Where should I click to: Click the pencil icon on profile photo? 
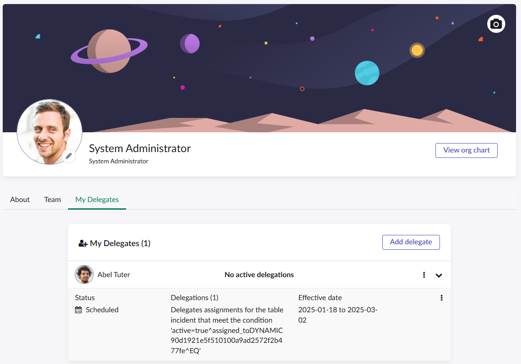tap(69, 156)
